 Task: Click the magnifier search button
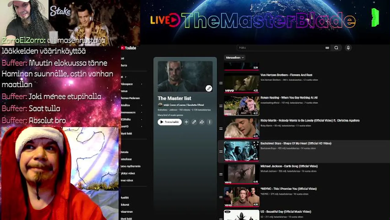pos(336,48)
